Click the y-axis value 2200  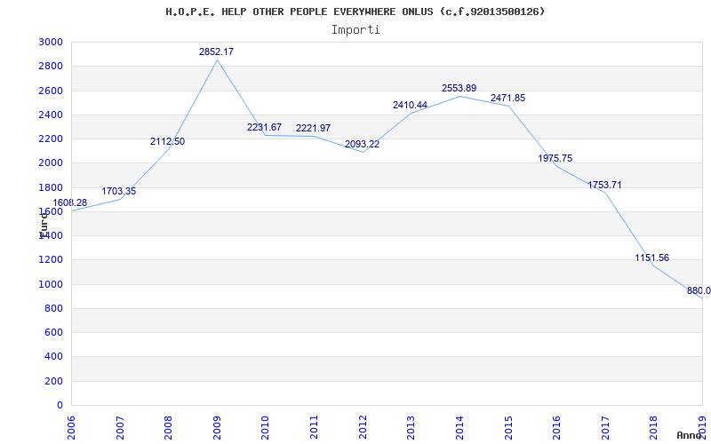click(x=52, y=139)
